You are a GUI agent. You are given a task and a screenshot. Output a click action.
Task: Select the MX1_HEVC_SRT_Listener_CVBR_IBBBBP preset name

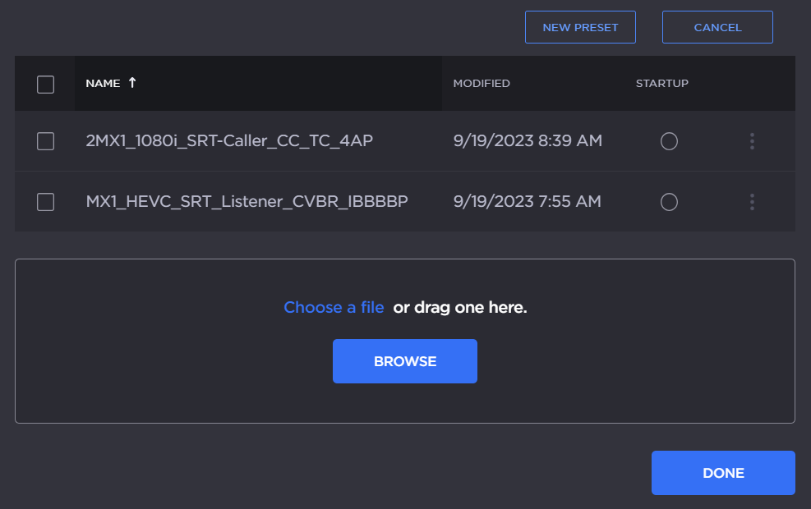247,202
